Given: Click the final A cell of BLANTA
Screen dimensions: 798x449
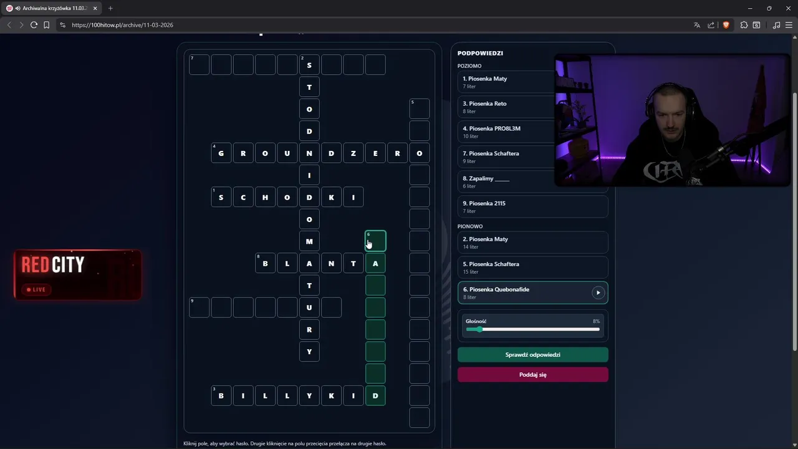Looking at the screenshot, I should (375, 263).
